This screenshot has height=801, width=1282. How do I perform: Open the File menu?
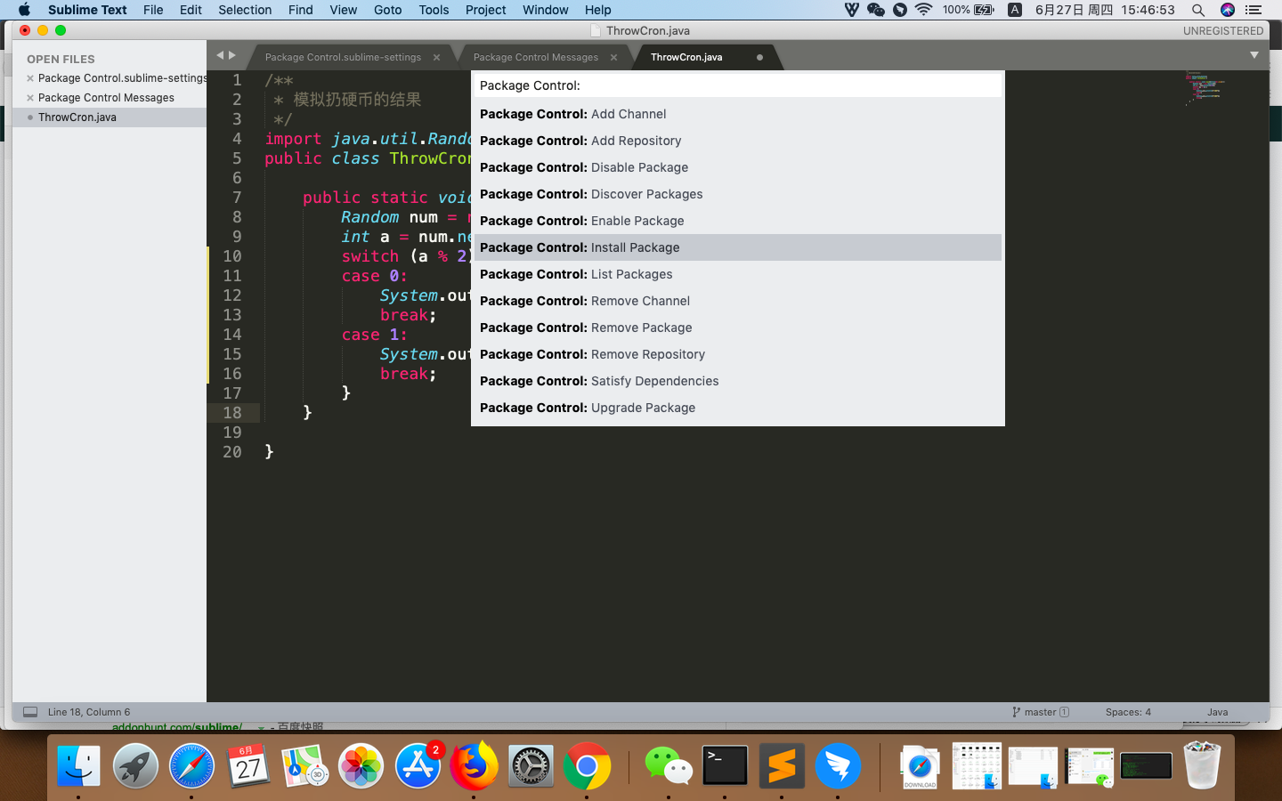point(153,10)
